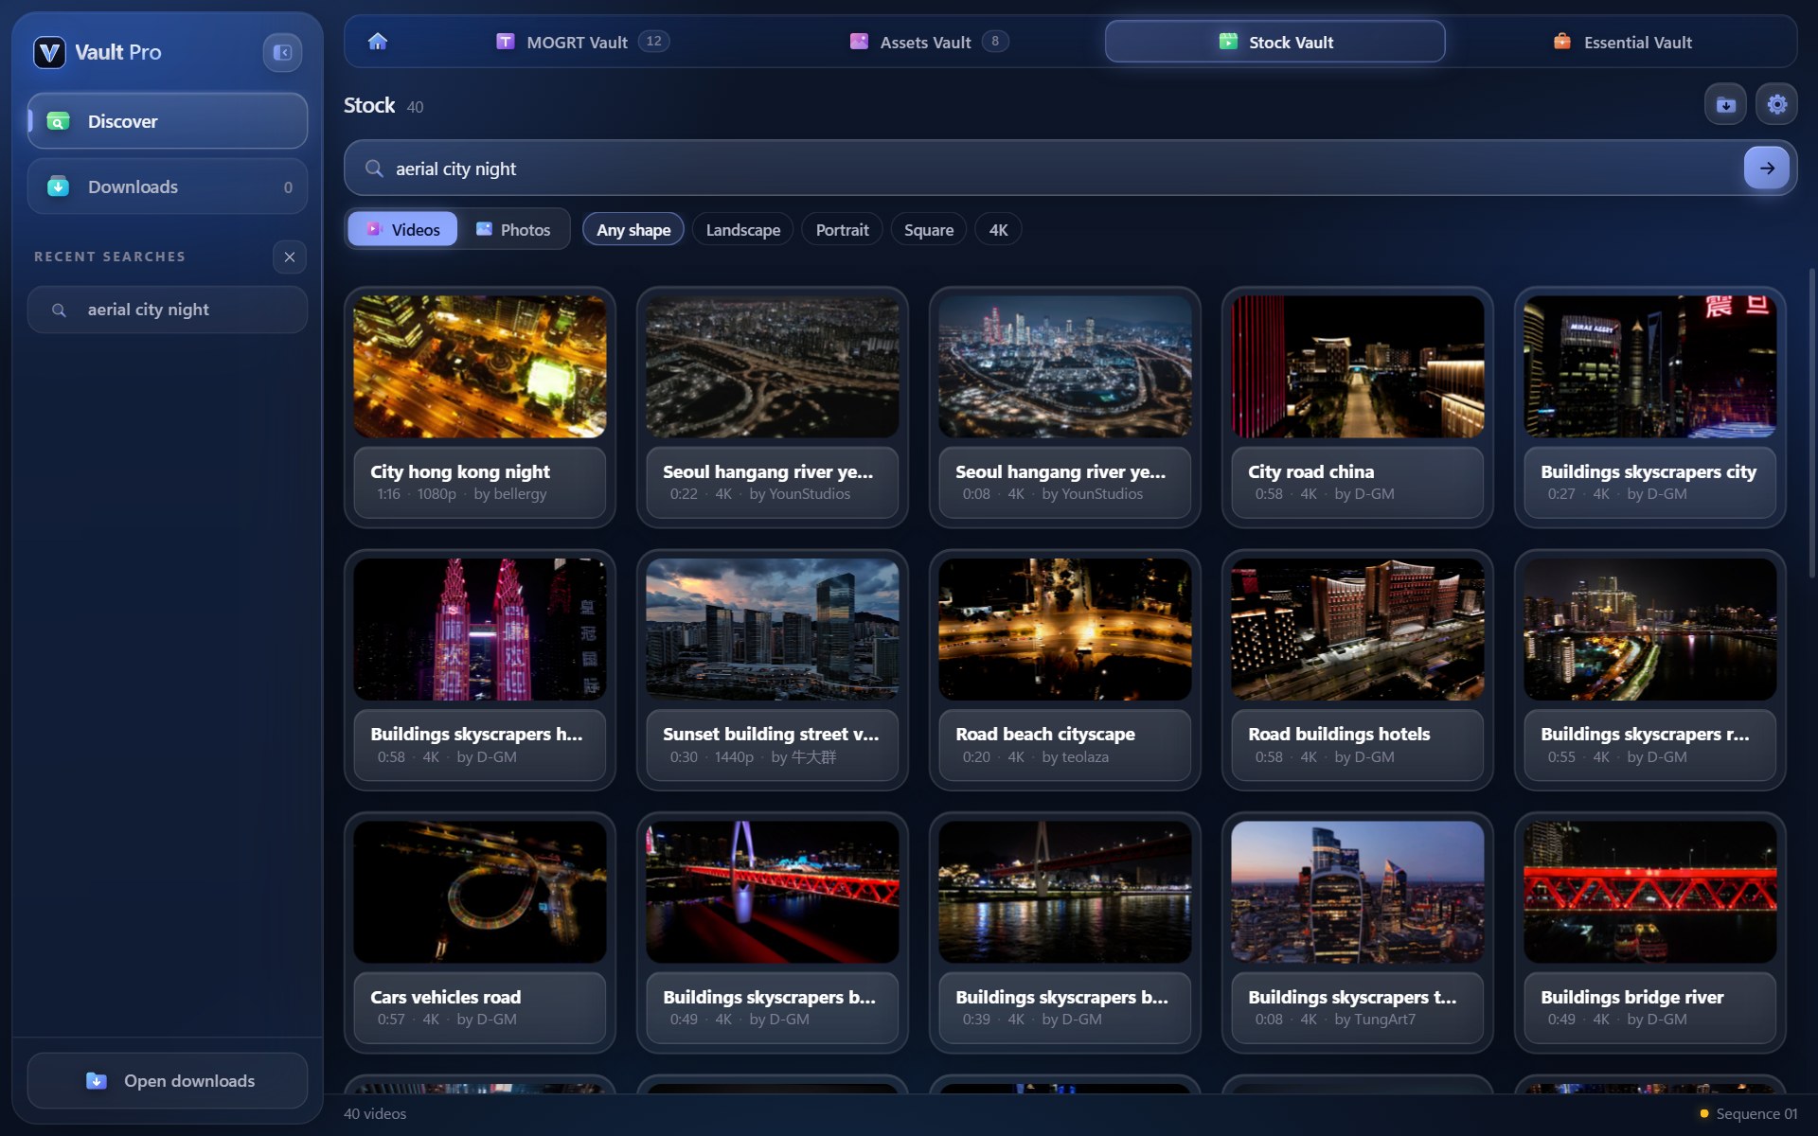Click the Open downloads button
This screenshot has height=1136, width=1818.
168,1080
